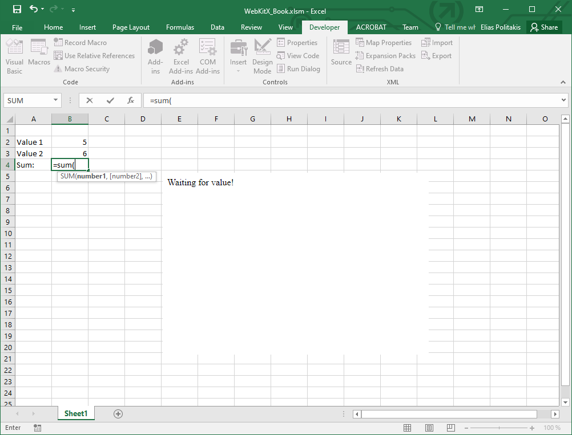Click View Code

298,55
